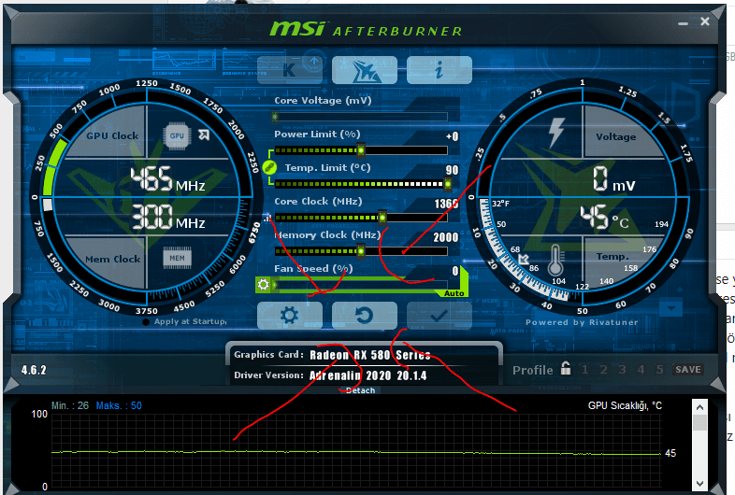
Task: Click the Temp. Limit slider handle
Action: click(448, 184)
